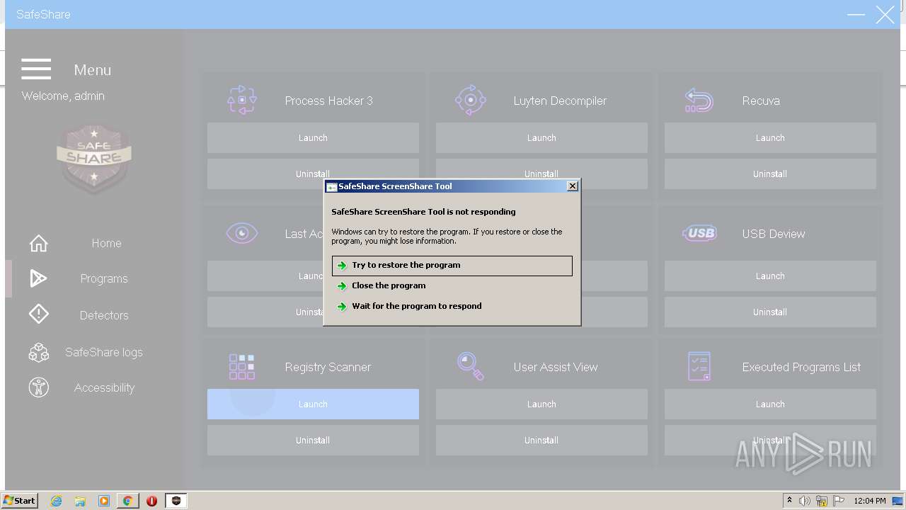The width and height of the screenshot is (906, 510).
Task: Launch Luyten Decompiler
Action: pos(541,138)
